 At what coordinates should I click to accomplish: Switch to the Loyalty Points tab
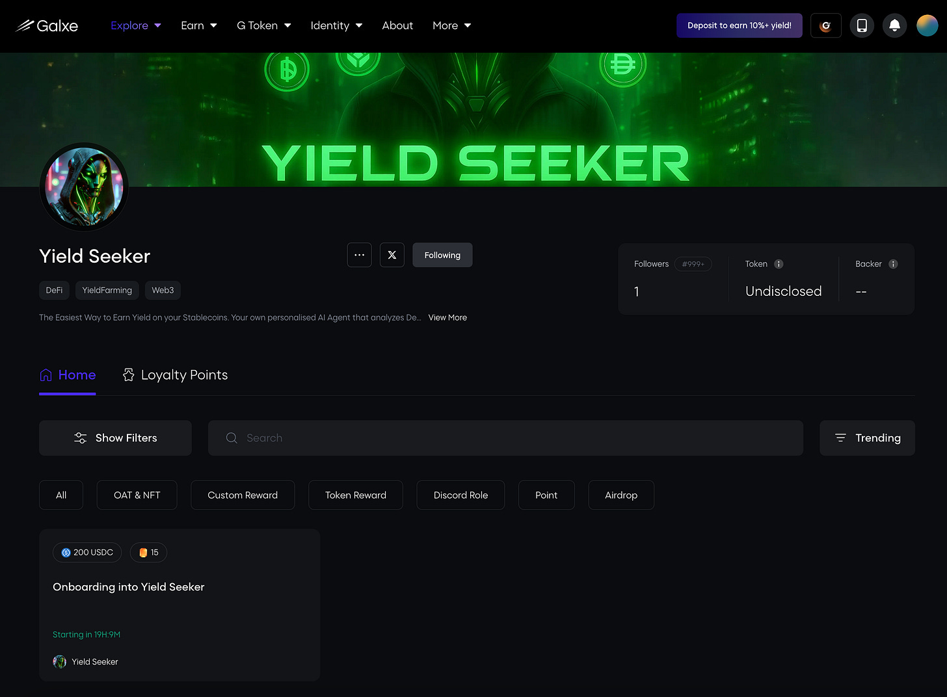[175, 375]
